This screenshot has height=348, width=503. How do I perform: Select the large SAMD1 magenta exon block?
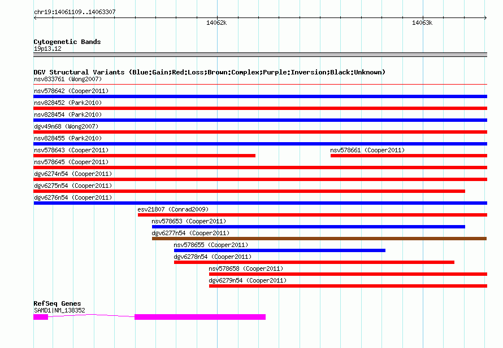200,317
